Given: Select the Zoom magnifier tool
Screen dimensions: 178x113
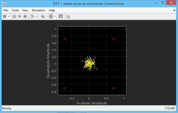Looking at the screenshot, I should point(43,16).
